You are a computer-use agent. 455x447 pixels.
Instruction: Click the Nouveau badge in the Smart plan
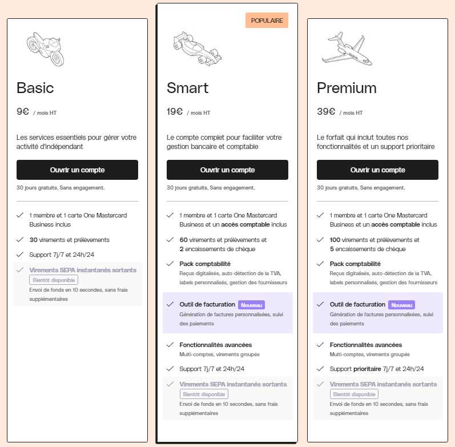pos(251,305)
